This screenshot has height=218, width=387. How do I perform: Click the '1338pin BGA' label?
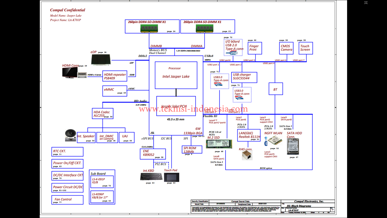tap(193, 133)
